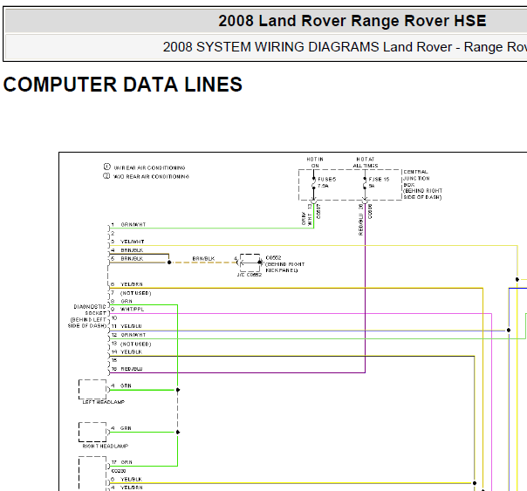Viewport: 527px width, 491px height.
Task: Click pin 17 'GRN' label
Action: point(126,462)
